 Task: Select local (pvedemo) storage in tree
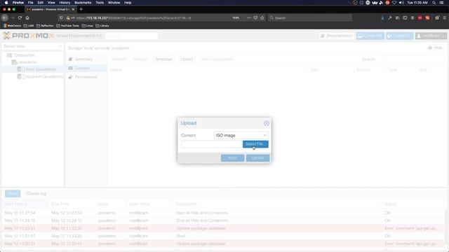(41, 69)
